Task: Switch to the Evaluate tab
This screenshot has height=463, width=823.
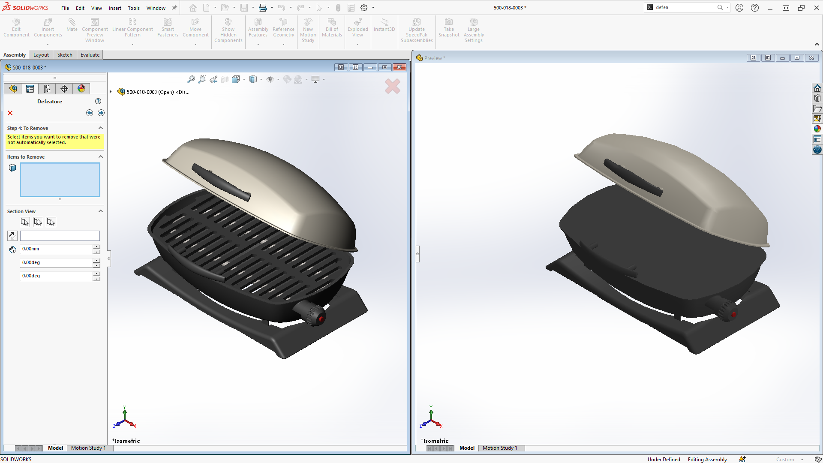Action: pos(90,54)
